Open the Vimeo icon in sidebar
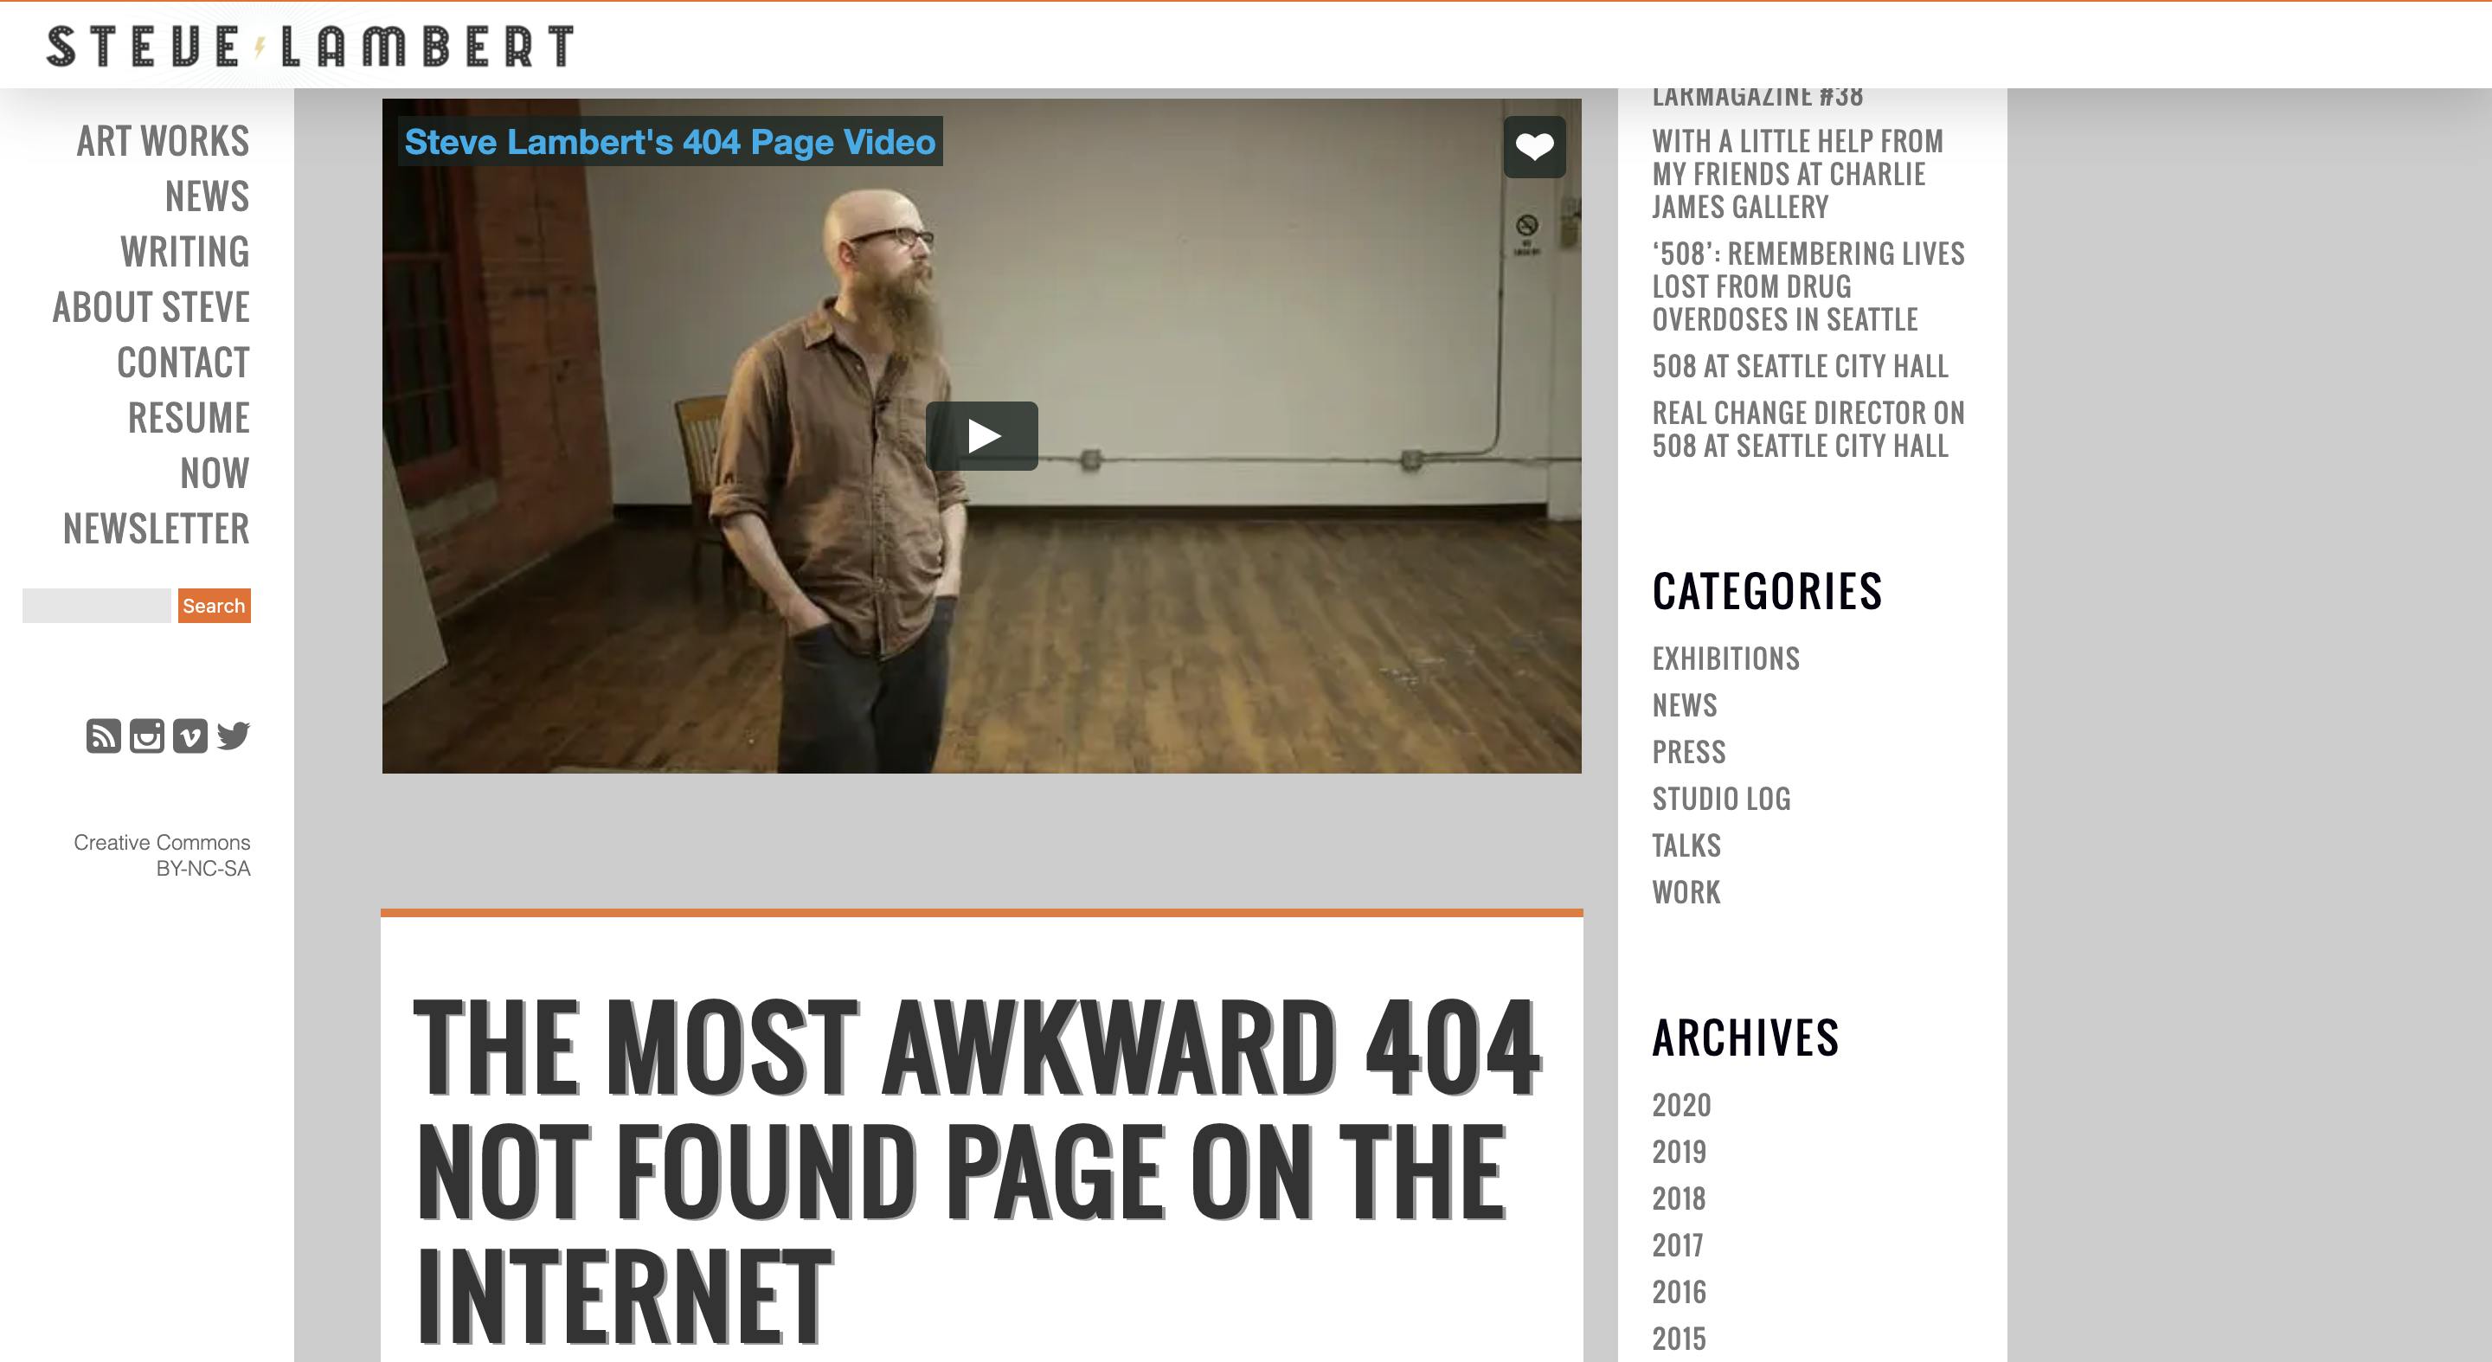The height and width of the screenshot is (1362, 2492). 189,736
